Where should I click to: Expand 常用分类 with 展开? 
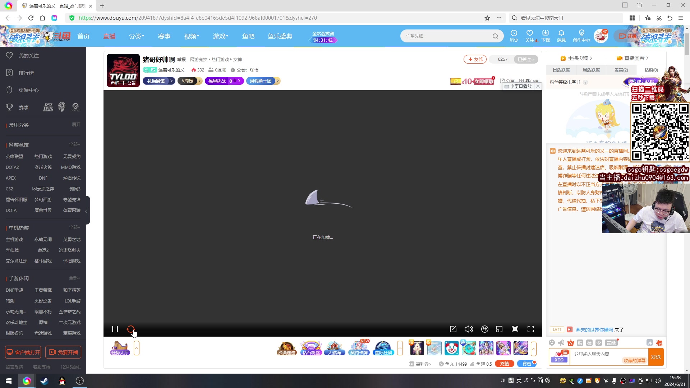coord(76,125)
